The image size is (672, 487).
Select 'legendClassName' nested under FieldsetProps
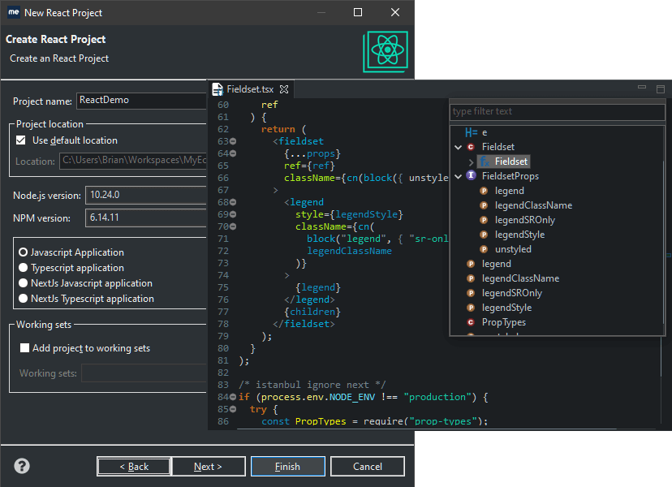click(533, 205)
